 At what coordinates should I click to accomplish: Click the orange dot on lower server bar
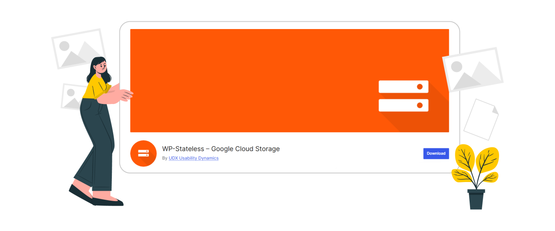point(420,105)
